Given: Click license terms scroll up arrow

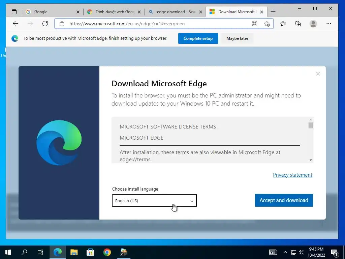Looking at the screenshot, I should click(311, 120).
